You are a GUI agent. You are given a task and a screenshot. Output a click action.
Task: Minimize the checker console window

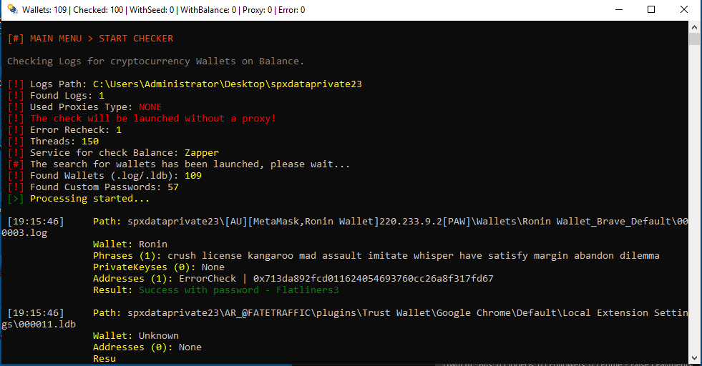618,10
